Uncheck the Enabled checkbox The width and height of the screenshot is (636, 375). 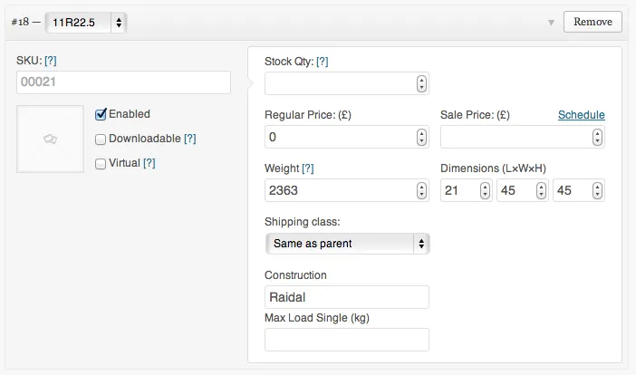101,114
